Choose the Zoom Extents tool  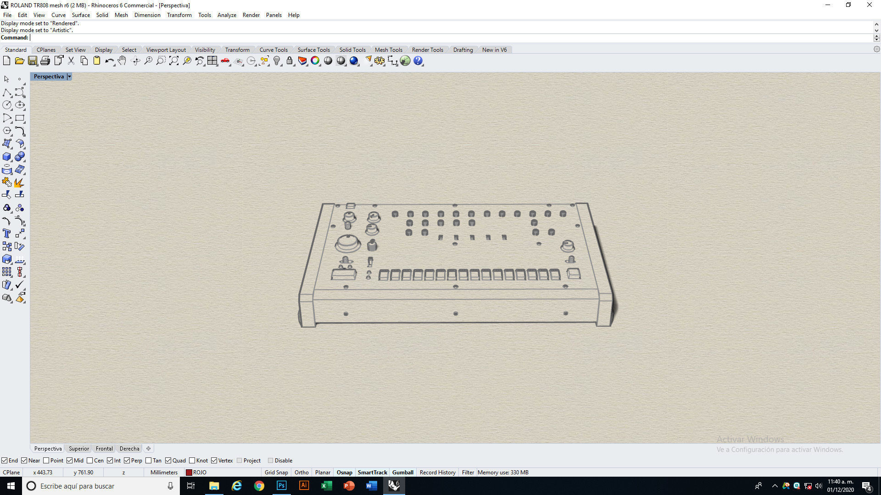pos(174,60)
